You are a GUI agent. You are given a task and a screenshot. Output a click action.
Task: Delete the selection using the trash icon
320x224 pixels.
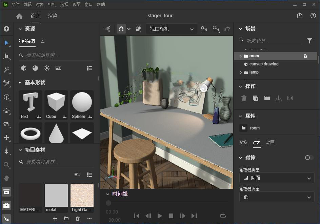(244, 98)
